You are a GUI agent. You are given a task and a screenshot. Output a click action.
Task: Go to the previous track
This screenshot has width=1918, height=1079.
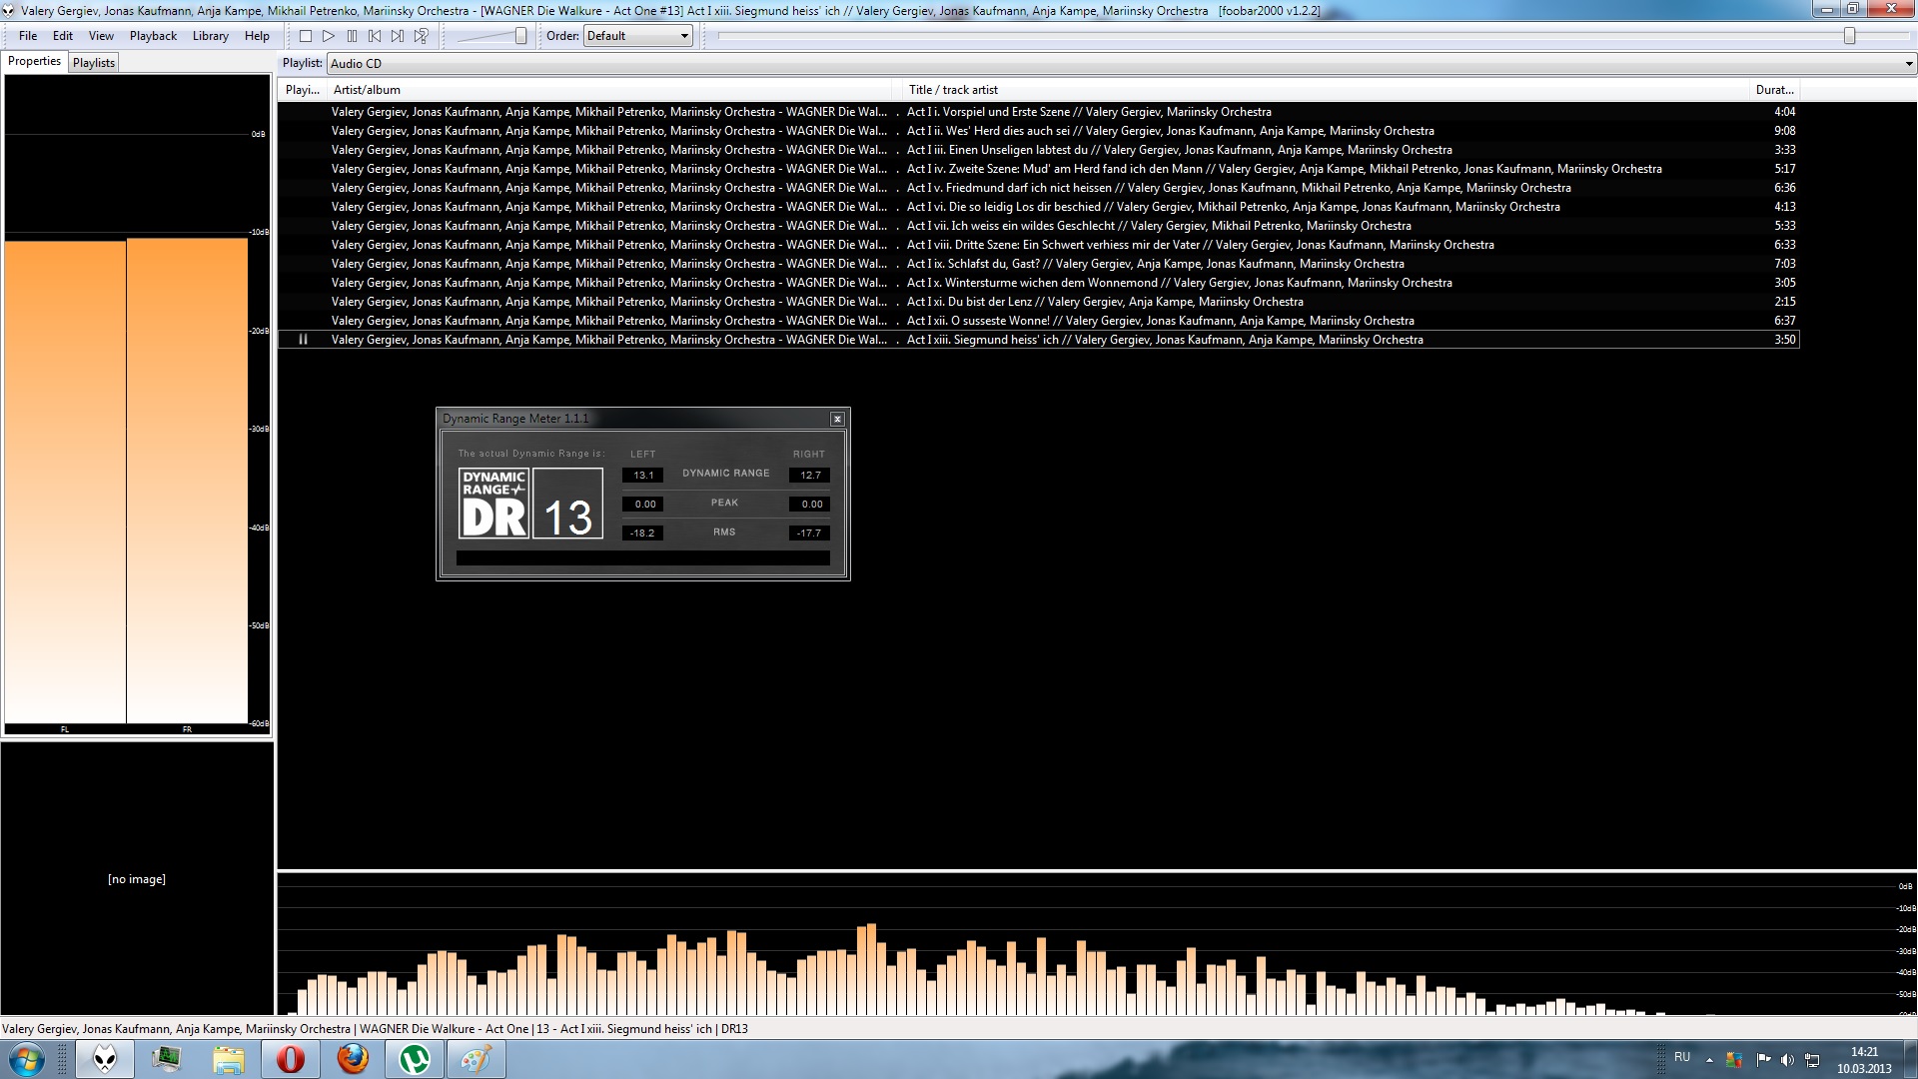click(x=375, y=36)
